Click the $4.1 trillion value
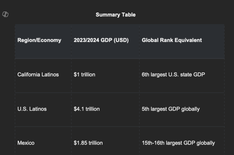This screenshot has width=234, height=155. click(87, 109)
